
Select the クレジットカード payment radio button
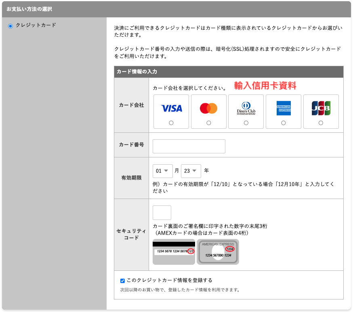pos(11,26)
